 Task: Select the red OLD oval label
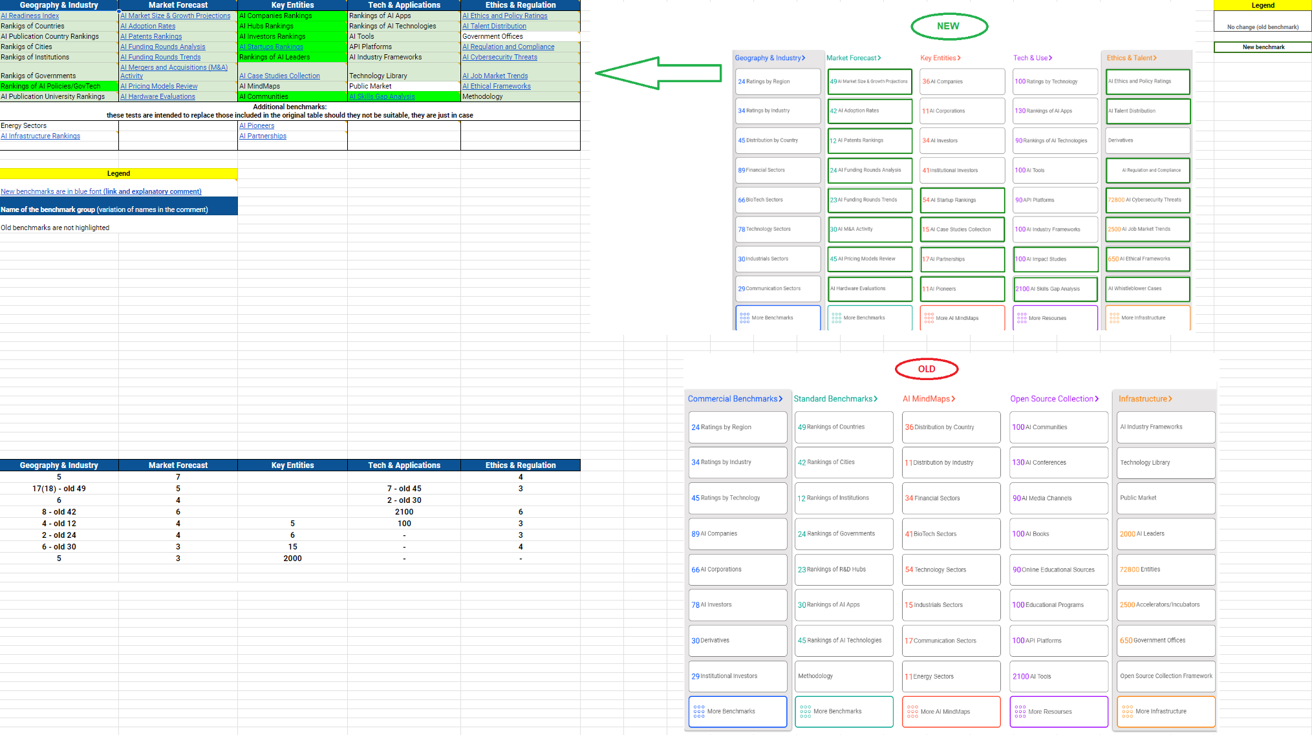click(x=926, y=369)
